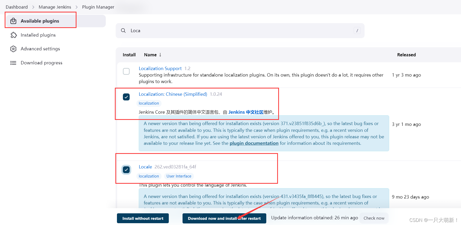Open the Localization: Chinese (Simplified) plugin link
461x225 pixels.
pyautogui.click(x=173, y=94)
